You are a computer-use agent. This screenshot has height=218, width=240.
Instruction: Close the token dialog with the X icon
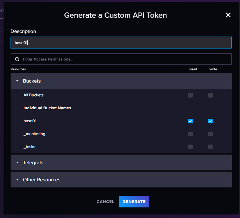coord(228,15)
